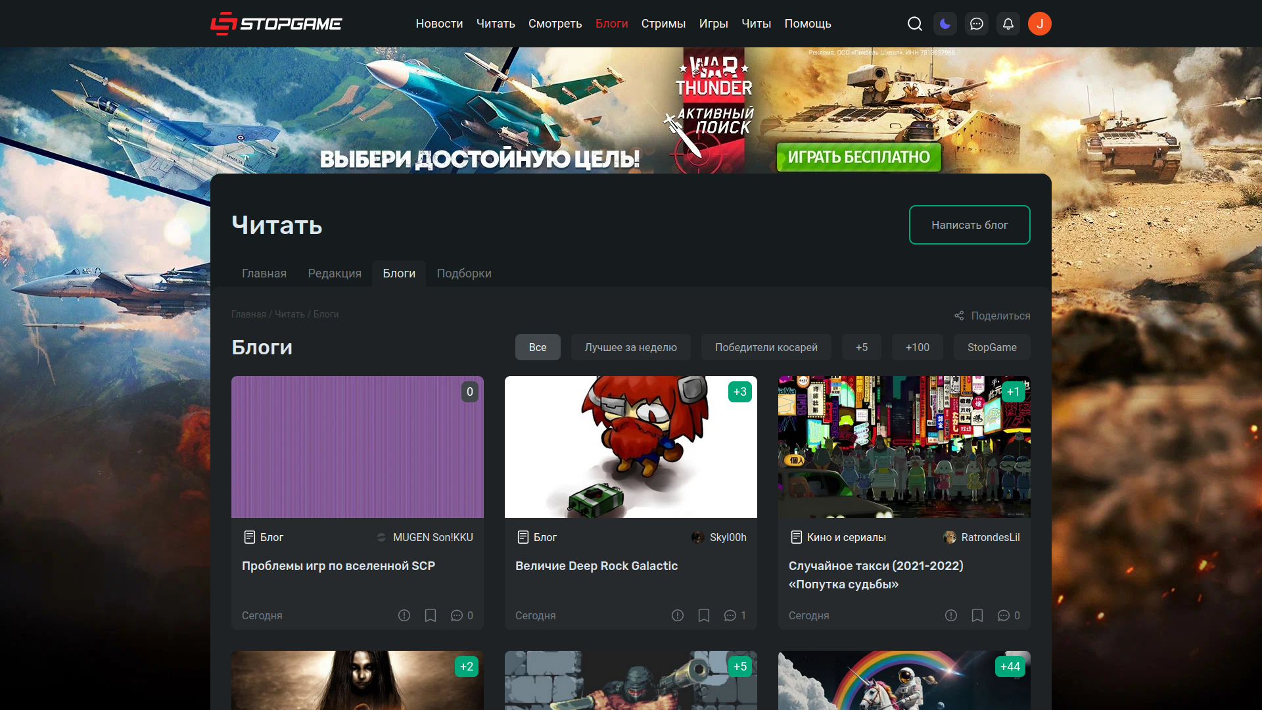Select the StopGame filter
1262x710 pixels.
click(992, 347)
